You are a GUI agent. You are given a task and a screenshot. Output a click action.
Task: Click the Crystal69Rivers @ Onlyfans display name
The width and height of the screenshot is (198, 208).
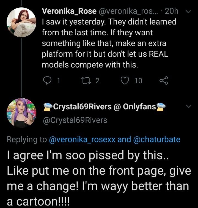[105, 106]
